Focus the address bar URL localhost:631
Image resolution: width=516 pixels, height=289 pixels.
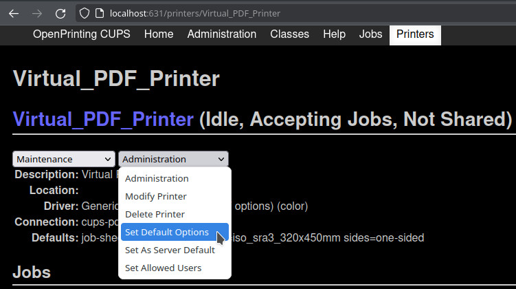[195, 14]
